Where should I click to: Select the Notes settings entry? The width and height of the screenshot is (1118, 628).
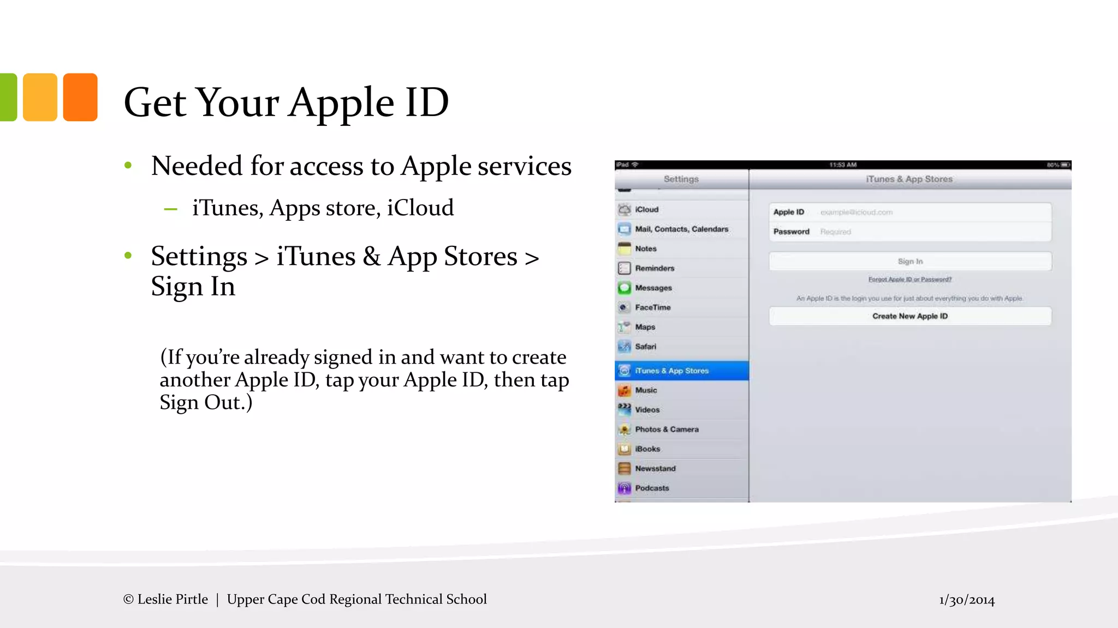pos(682,249)
